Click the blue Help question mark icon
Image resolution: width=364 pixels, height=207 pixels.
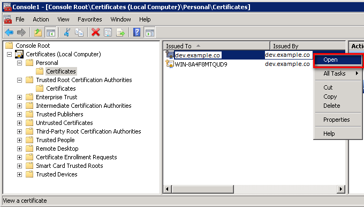(136, 32)
